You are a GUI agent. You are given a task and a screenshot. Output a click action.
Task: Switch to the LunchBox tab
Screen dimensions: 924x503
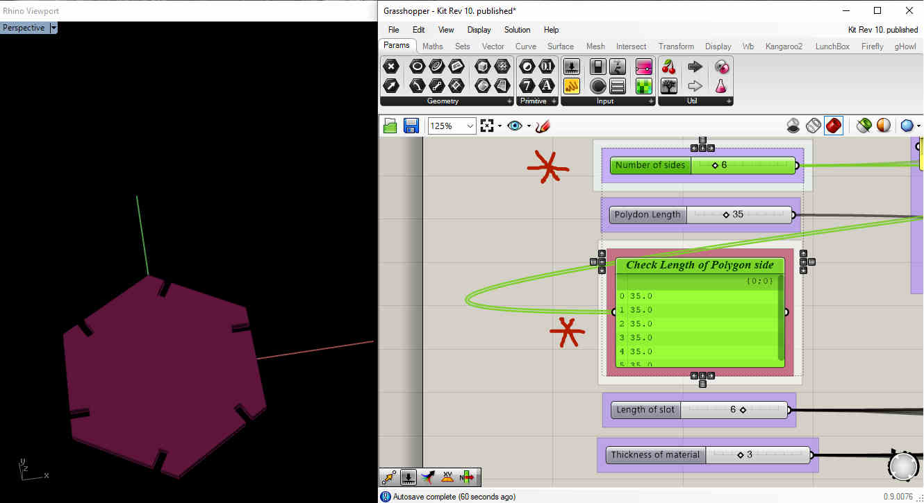pyautogui.click(x=832, y=46)
